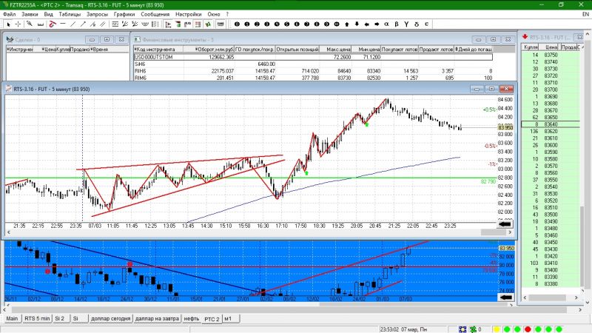Jump to latest bar in RTS chart

coord(505,224)
